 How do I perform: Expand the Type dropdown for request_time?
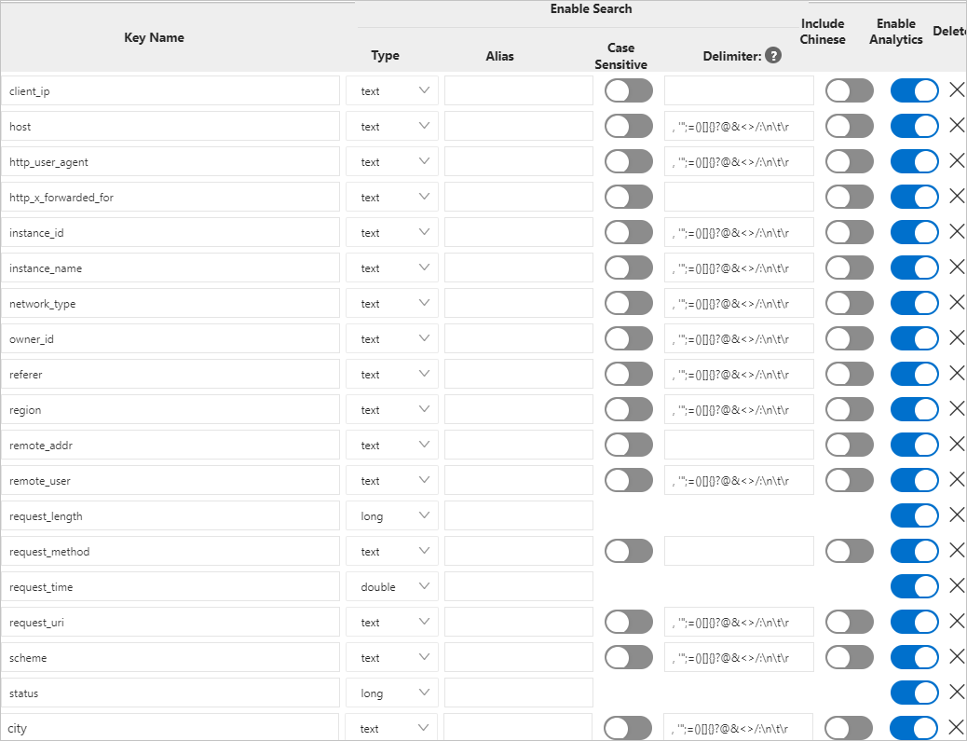[x=392, y=587]
